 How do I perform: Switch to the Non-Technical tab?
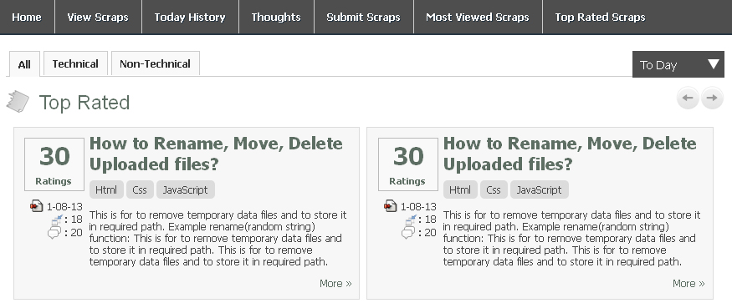[x=156, y=63]
